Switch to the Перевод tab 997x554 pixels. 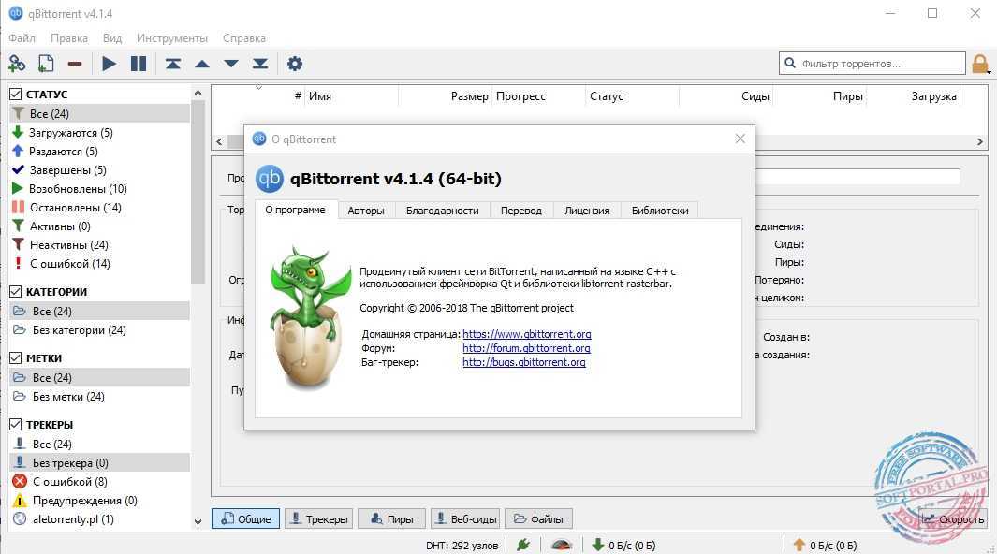click(520, 211)
